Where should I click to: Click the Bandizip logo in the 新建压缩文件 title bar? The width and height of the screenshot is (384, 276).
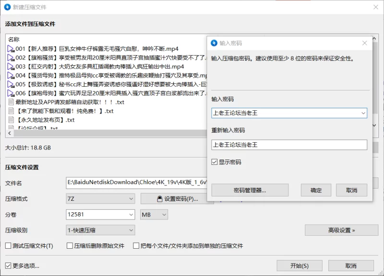click(x=8, y=7)
